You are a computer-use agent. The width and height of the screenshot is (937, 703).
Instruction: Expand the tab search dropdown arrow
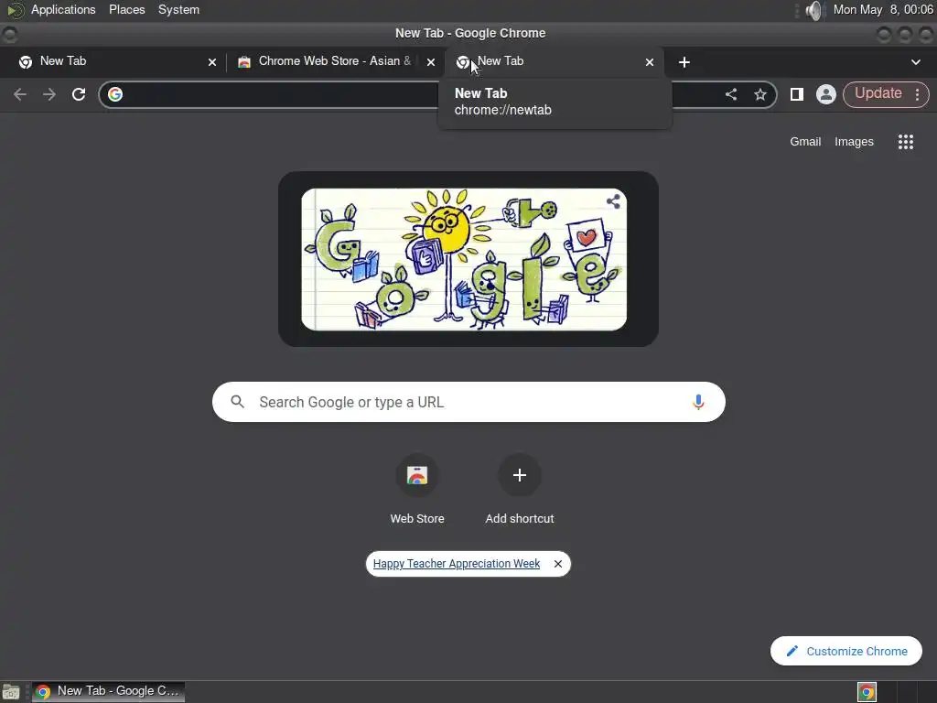tap(915, 62)
